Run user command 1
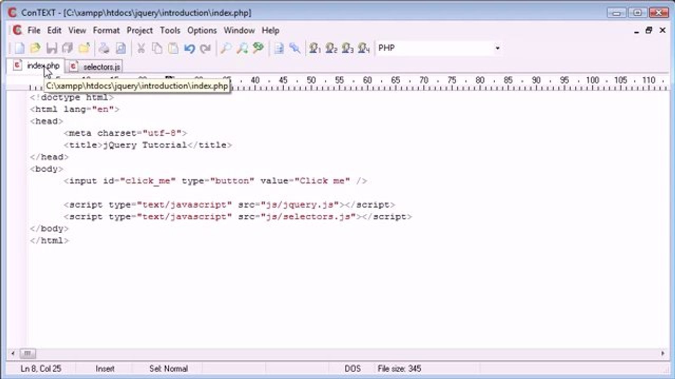This screenshot has width=675, height=379. pyautogui.click(x=315, y=48)
